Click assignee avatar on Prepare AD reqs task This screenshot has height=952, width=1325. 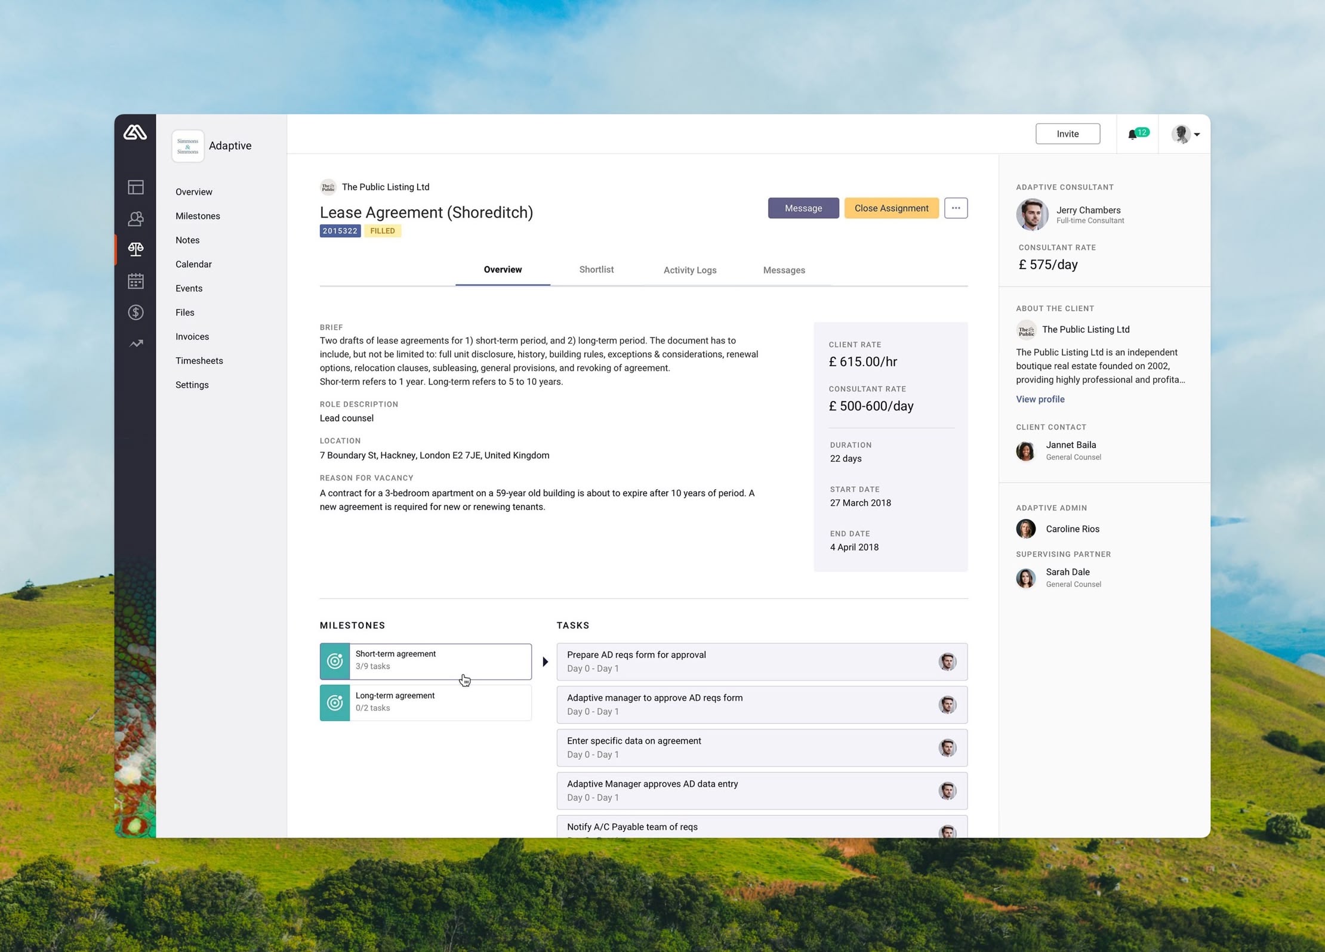coord(947,662)
